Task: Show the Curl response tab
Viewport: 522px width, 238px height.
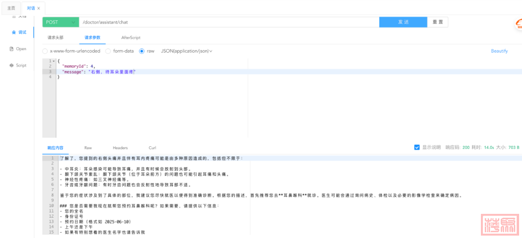Action: point(152,148)
